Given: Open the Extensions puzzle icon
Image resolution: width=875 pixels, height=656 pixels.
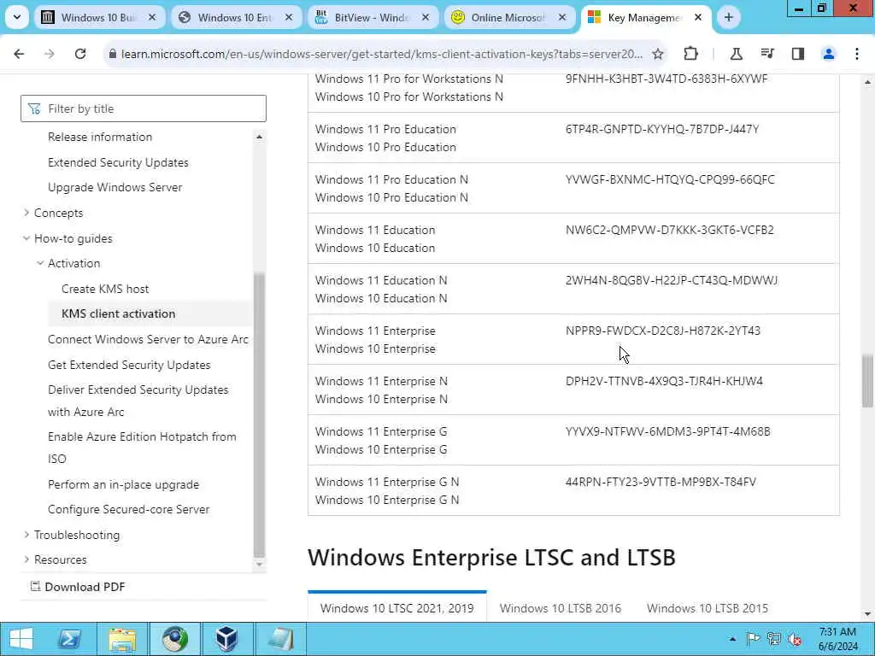Looking at the screenshot, I should (x=690, y=54).
